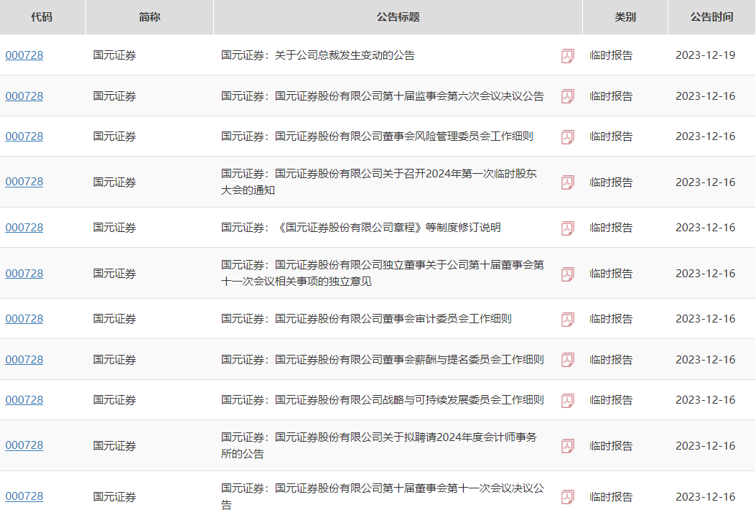Screen dimensions: 756x520
Task: Open PDF icon for 独立董事独立意见 row
Action: (x=567, y=274)
